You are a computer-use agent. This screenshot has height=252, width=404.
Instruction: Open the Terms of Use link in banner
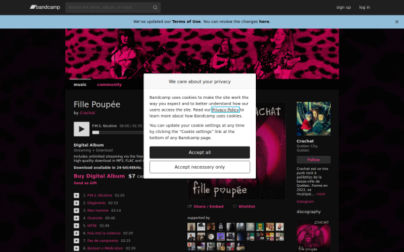(x=187, y=22)
